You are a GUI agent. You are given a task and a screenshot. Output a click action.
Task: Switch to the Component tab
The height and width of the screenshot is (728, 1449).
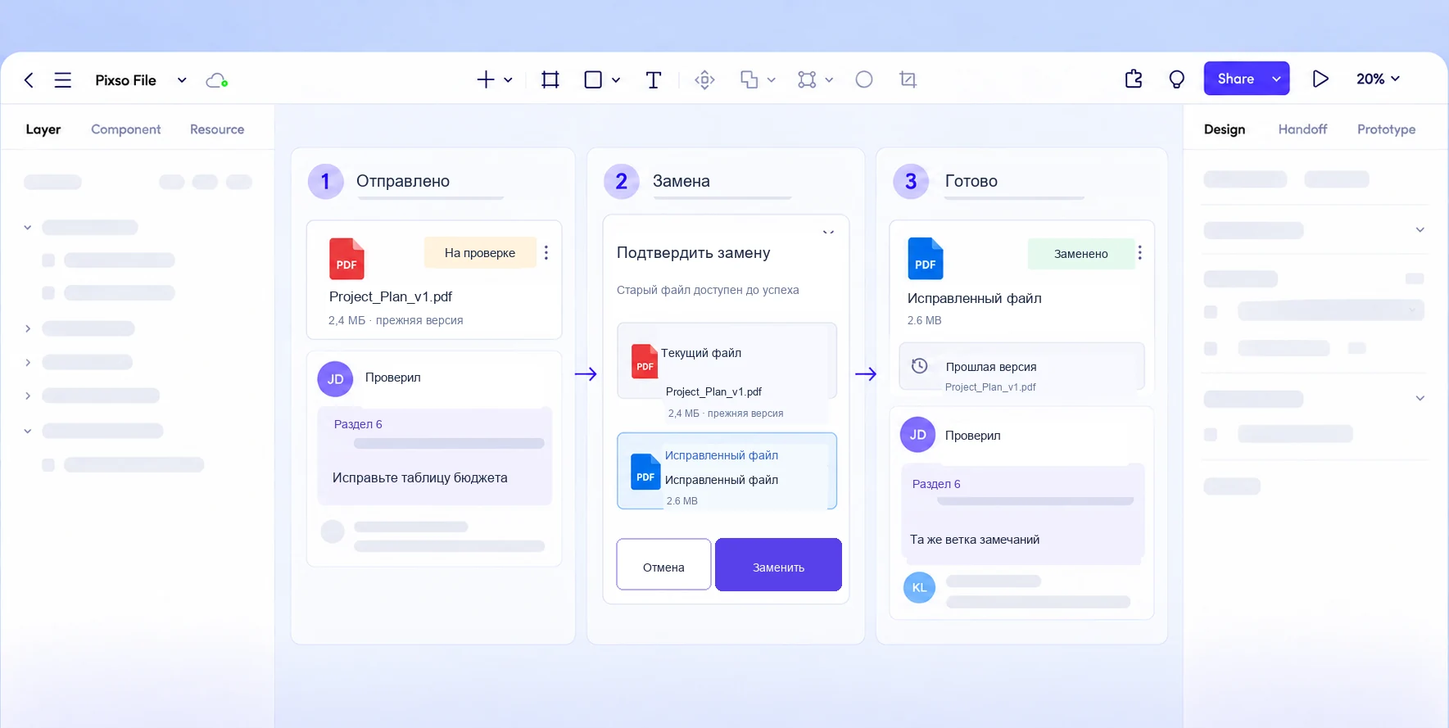click(125, 129)
